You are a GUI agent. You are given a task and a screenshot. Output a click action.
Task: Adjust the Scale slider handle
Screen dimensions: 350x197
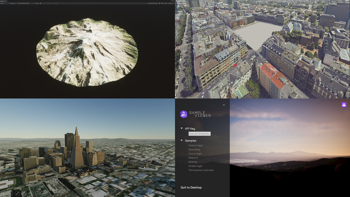[40, 4]
